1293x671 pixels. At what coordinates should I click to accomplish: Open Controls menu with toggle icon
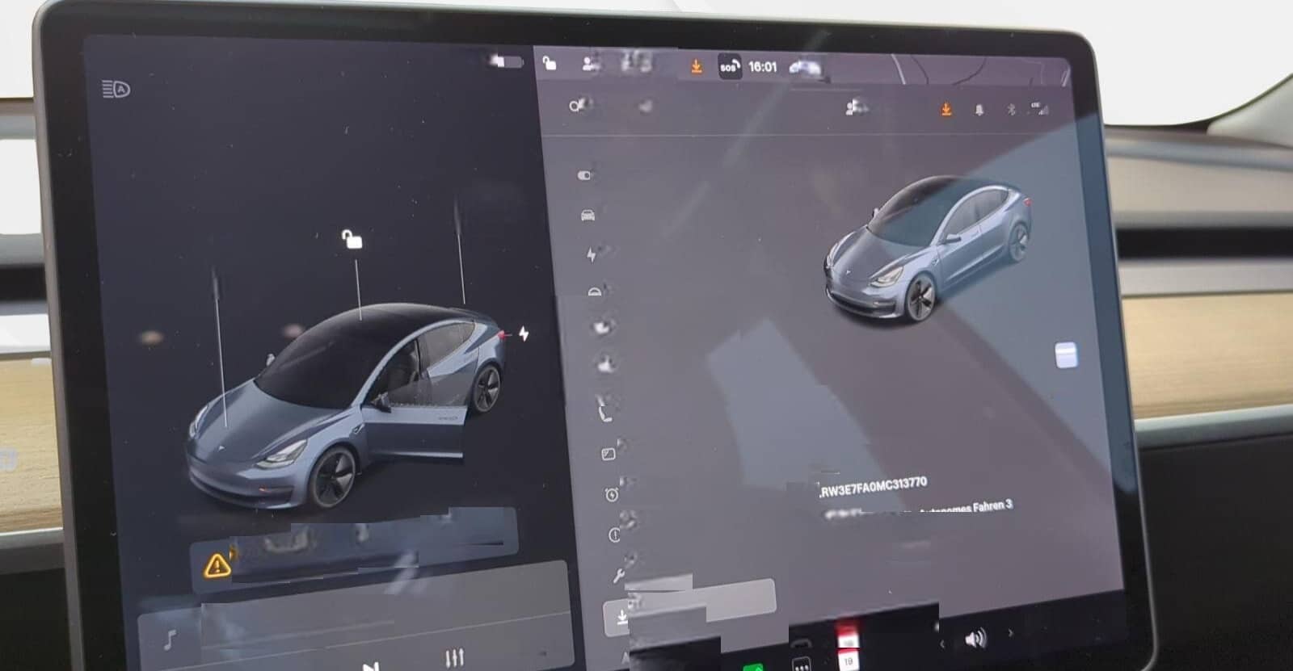click(585, 175)
